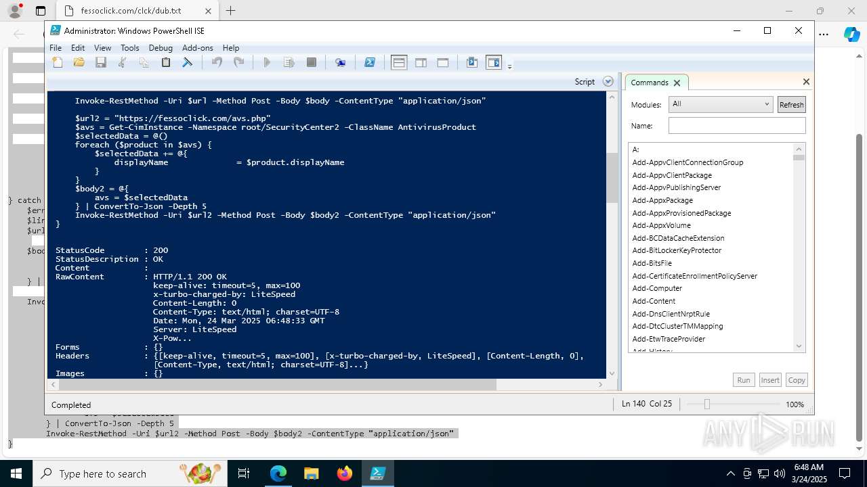
Task: Click the Copy button in Commands panel
Action: (x=797, y=380)
